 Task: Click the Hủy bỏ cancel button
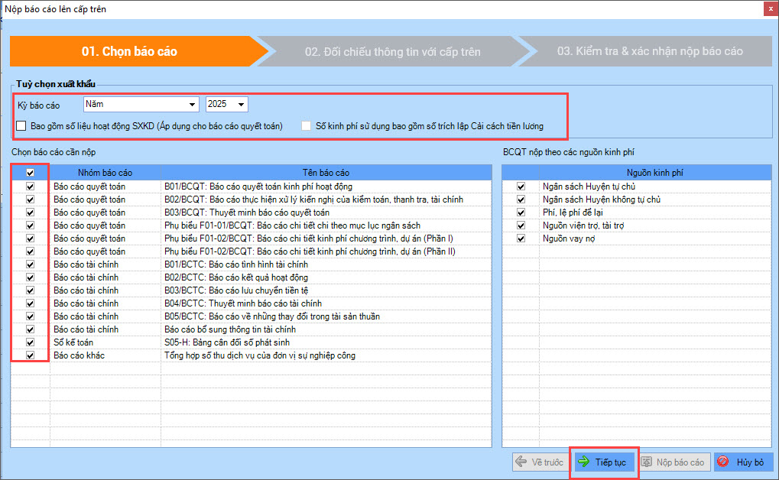[742, 462]
